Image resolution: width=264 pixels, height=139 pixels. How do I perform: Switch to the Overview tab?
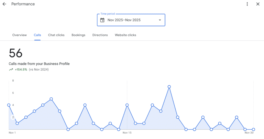tap(19, 35)
